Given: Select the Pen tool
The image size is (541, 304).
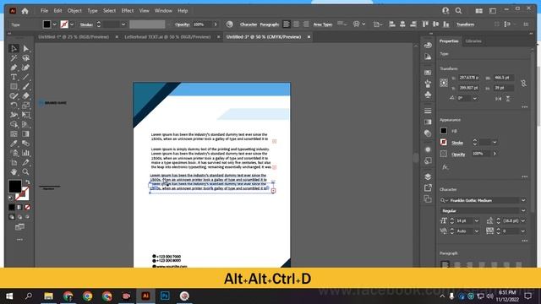Looking at the screenshot, I should (x=14, y=68).
